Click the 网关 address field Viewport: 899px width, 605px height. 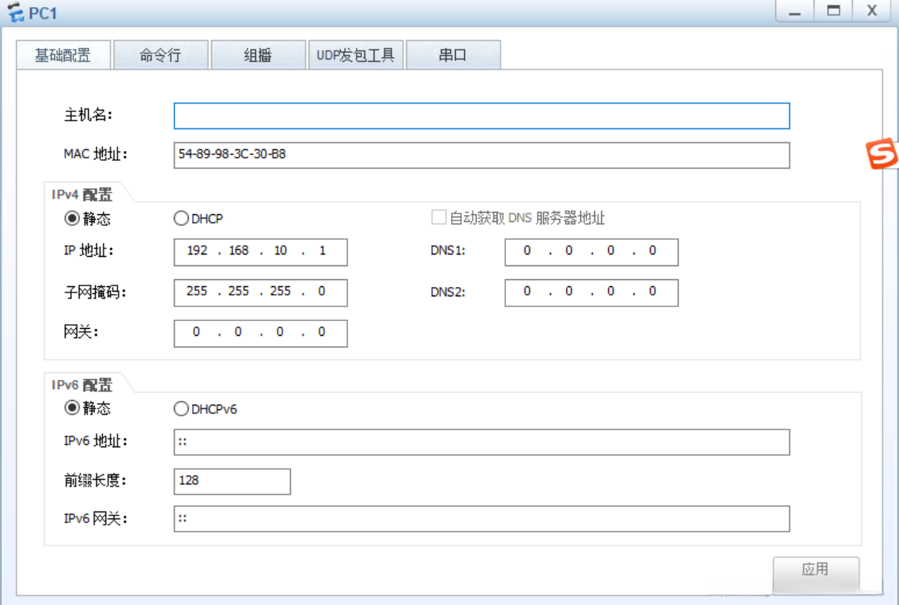pos(260,333)
